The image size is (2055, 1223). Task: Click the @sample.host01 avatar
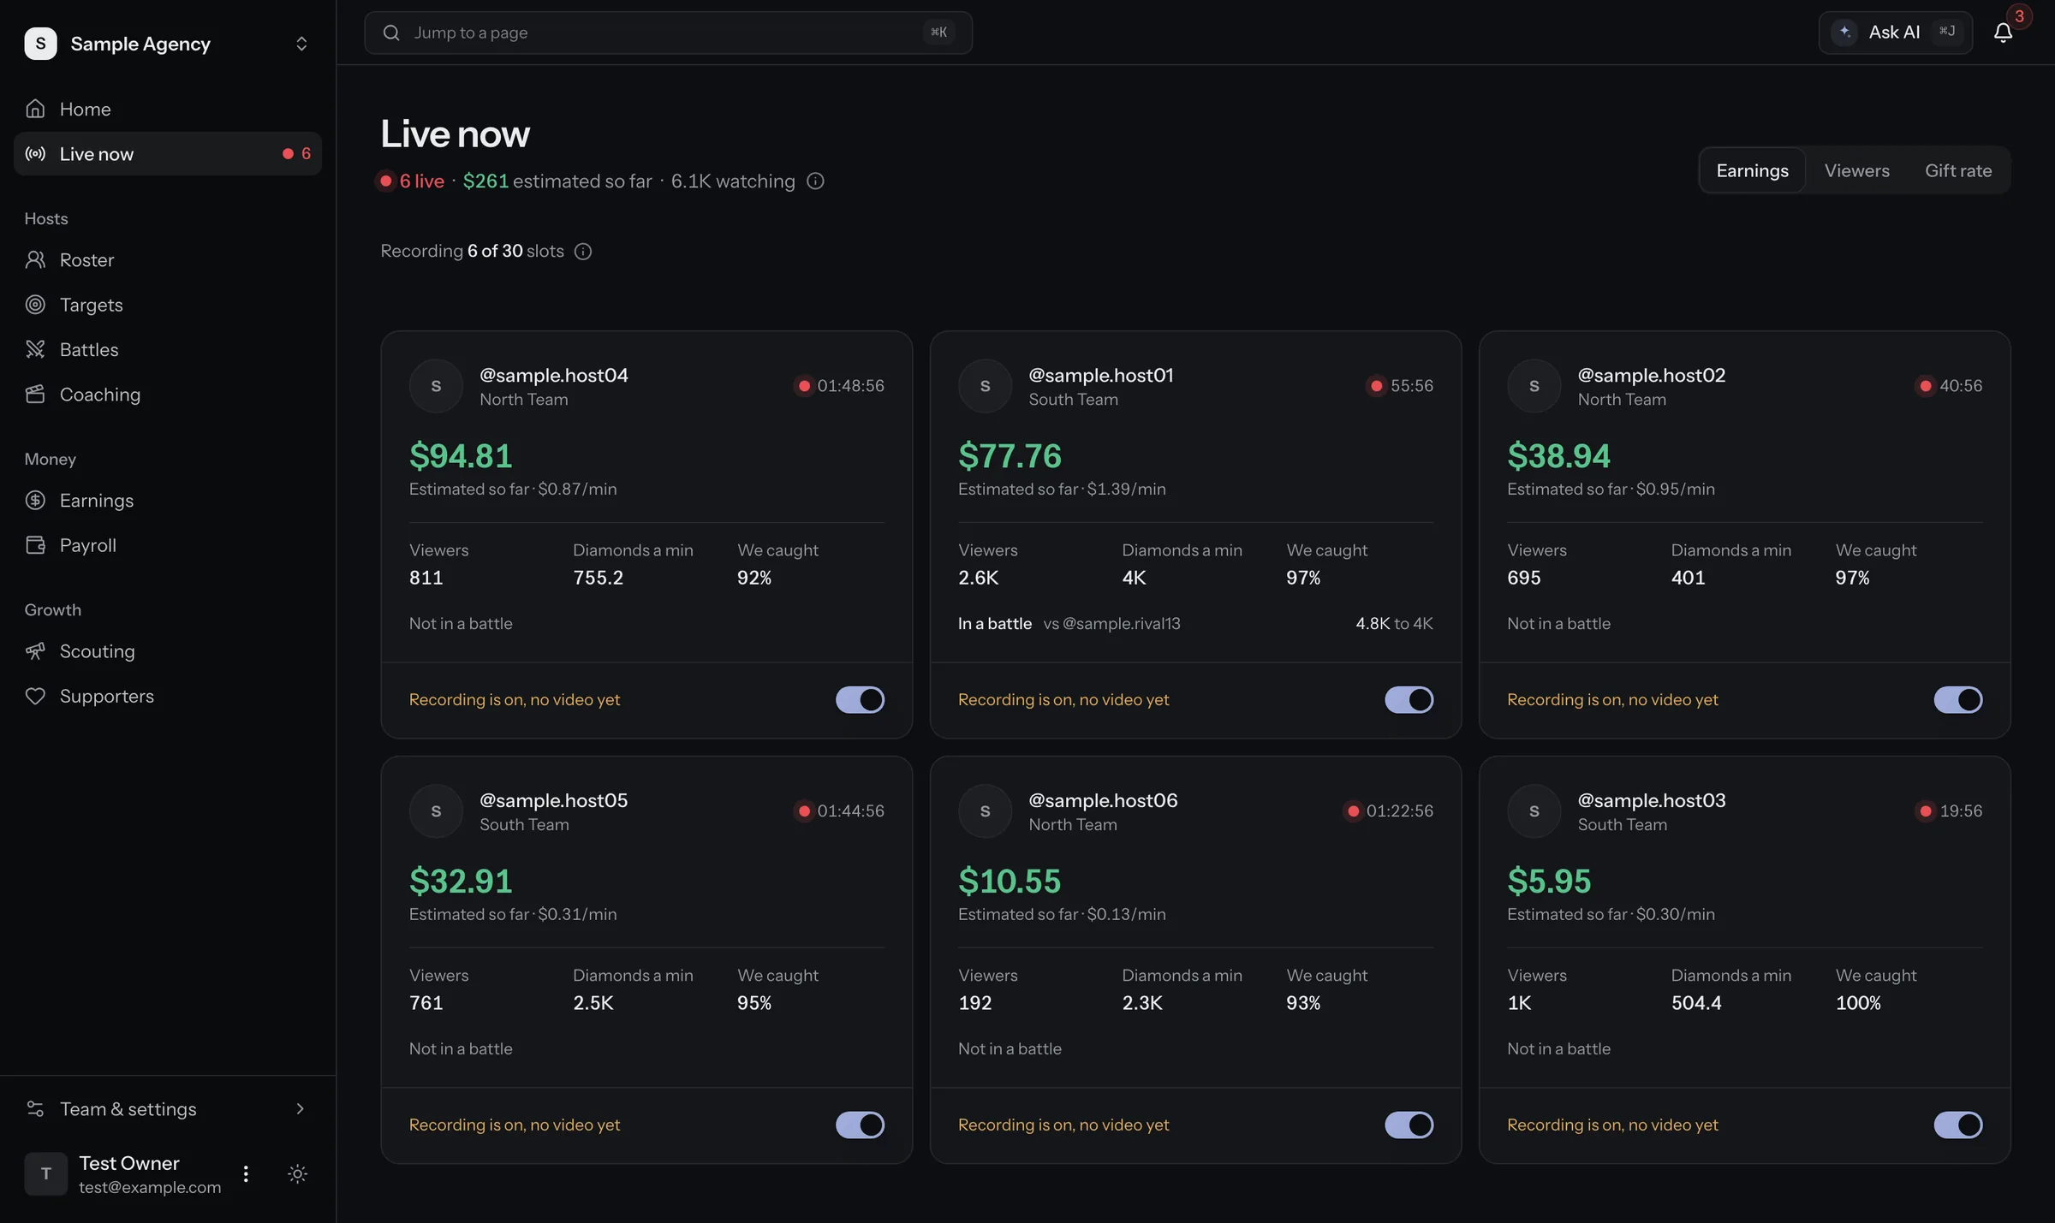point(985,386)
